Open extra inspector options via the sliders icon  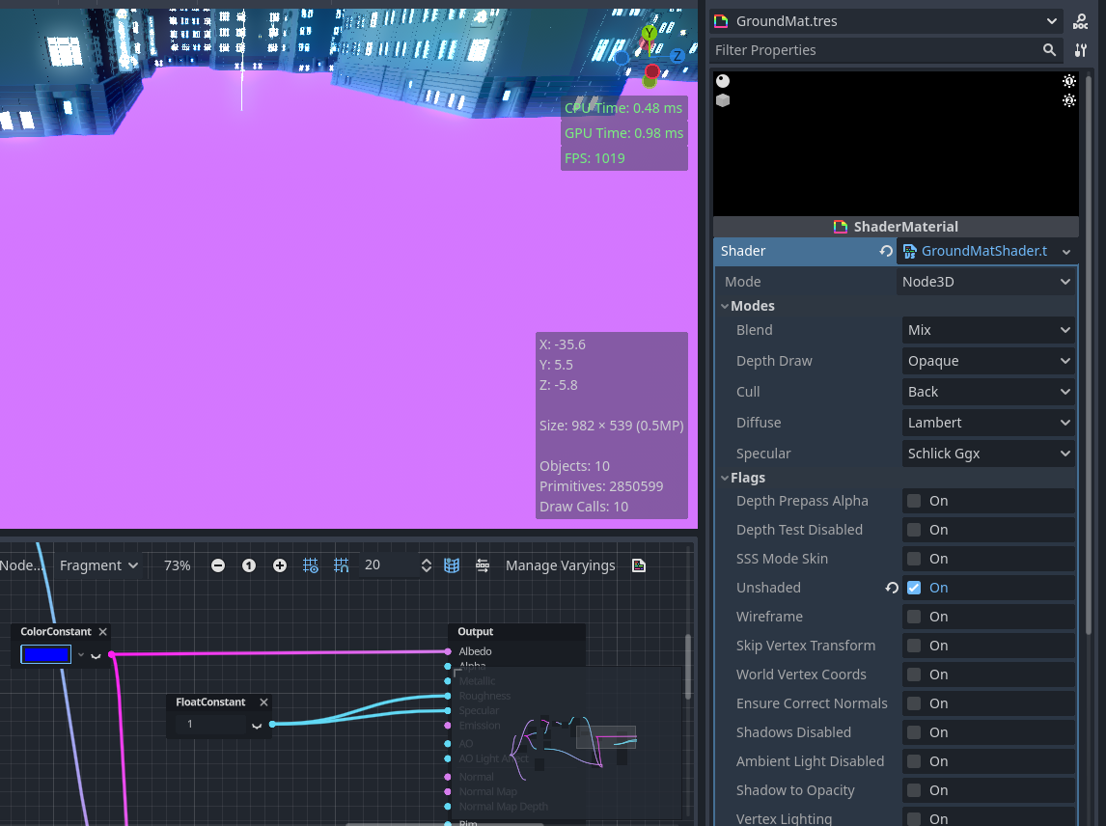[x=1081, y=49]
